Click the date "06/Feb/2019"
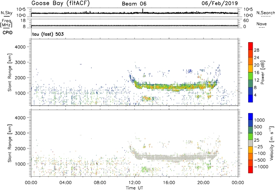Viewport: 275px width, 190px height. (220, 3)
